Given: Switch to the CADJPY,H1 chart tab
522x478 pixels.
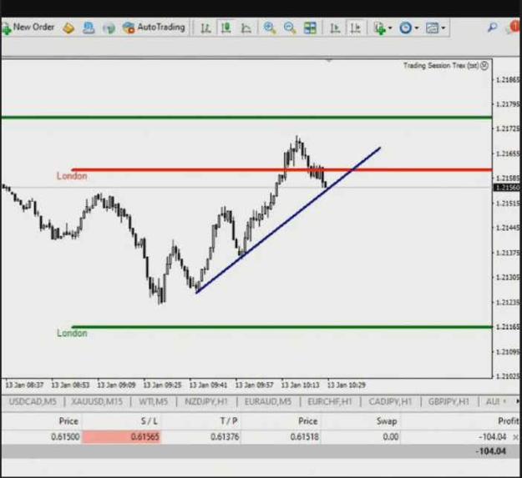Looking at the screenshot, I should tap(391, 401).
